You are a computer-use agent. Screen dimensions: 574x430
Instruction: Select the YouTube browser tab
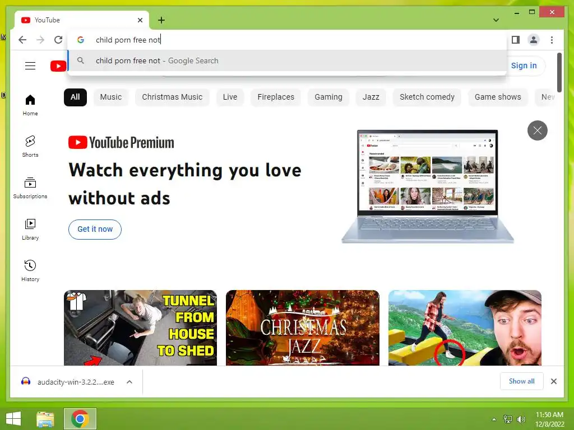click(x=82, y=20)
